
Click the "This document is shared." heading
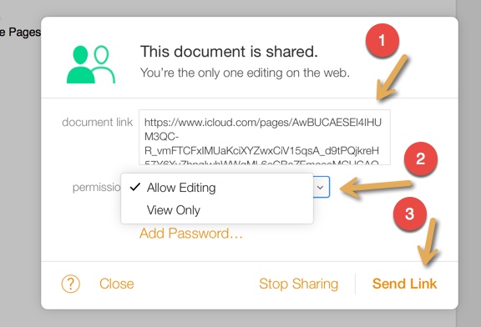point(229,52)
